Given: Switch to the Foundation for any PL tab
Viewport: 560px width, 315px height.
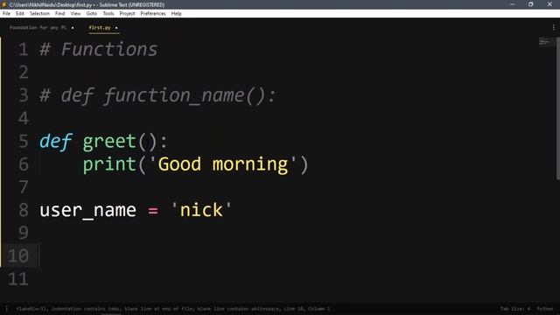Looking at the screenshot, I should 38,27.
